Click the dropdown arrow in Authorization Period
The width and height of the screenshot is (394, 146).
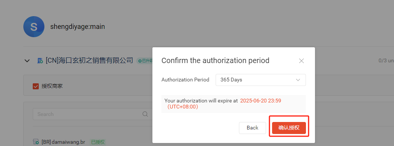tap(298, 80)
